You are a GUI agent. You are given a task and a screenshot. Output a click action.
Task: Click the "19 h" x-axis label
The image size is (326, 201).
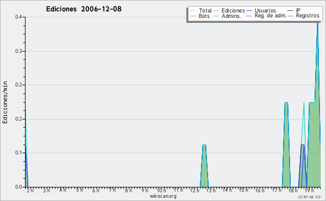click(x=309, y=190)
